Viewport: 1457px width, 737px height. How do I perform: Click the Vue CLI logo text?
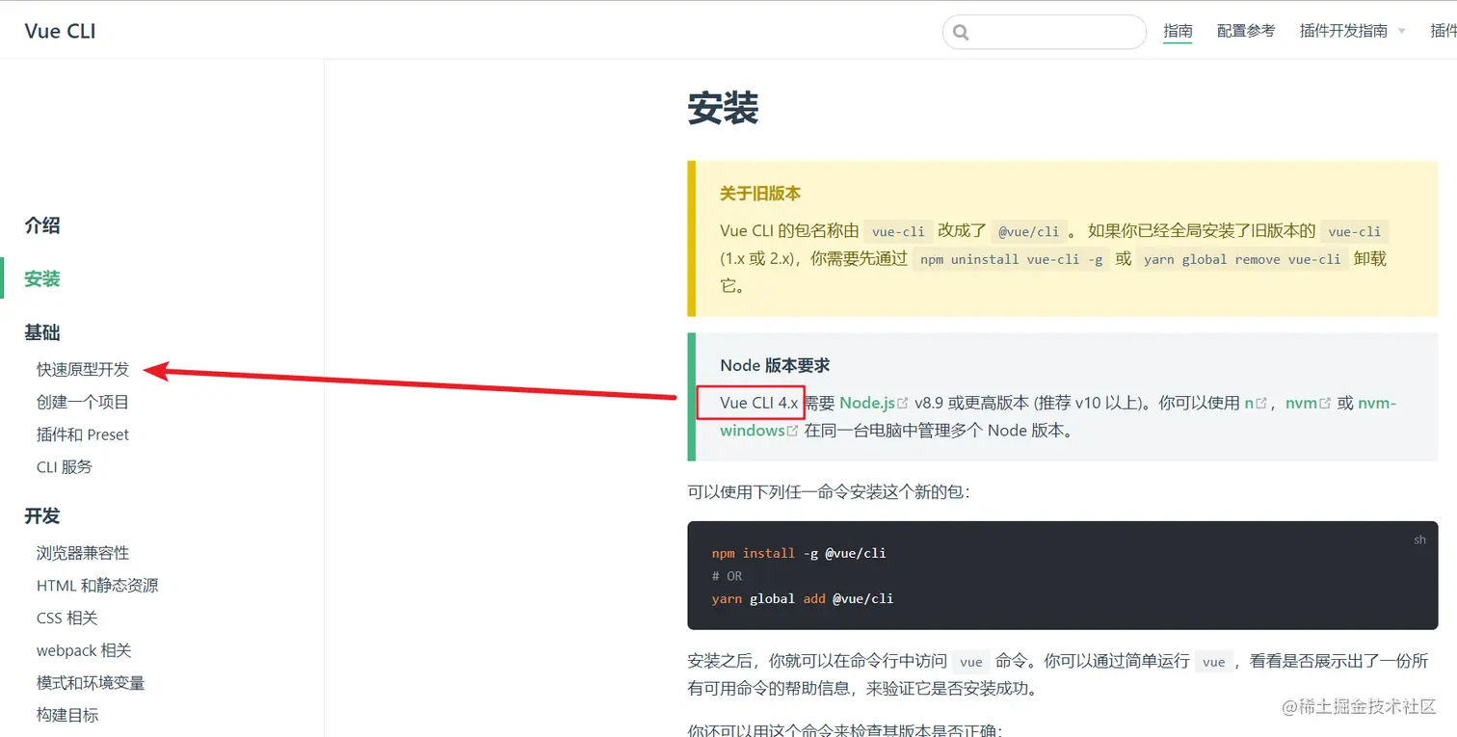59,31
